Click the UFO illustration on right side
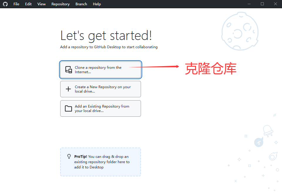 (268, 131)
